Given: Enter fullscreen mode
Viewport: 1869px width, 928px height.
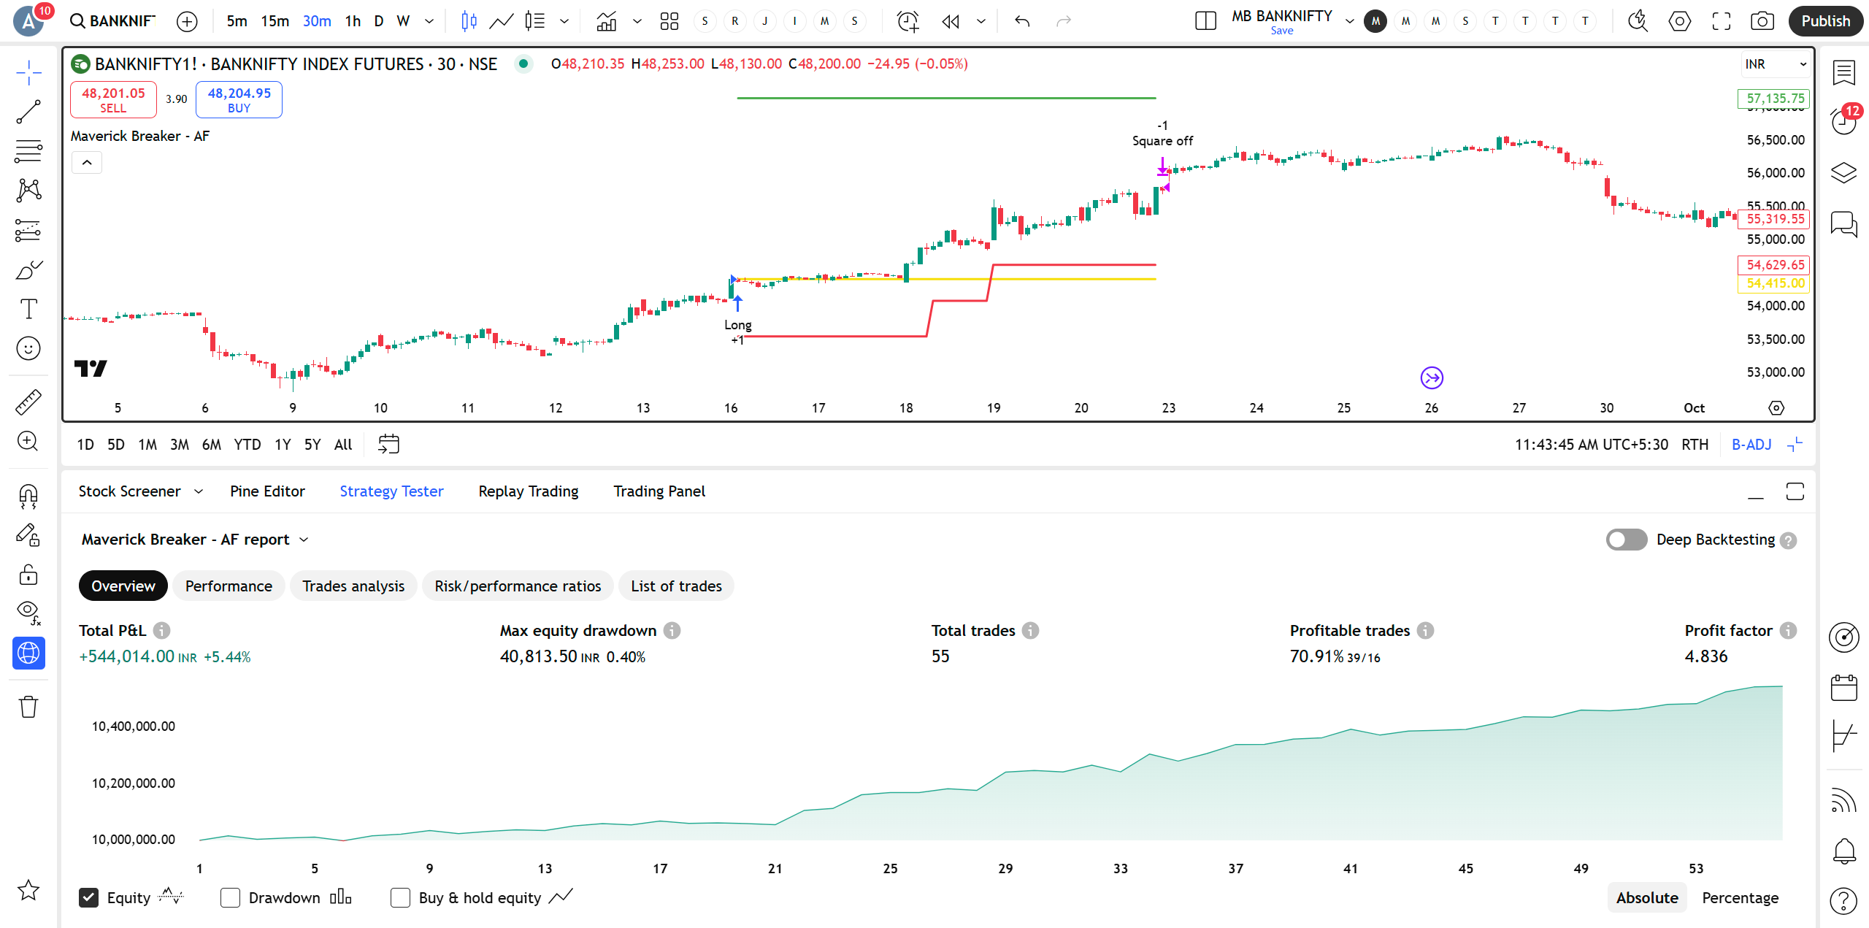Looking at the screenshot, I should pos(1721,21).
